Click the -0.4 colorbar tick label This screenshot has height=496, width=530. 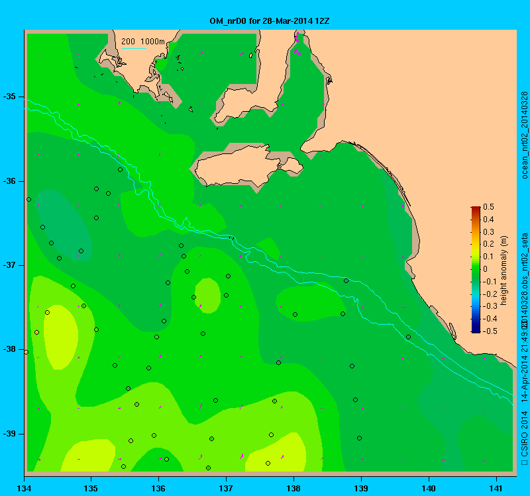pos(490,319)
